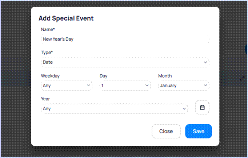
Task: Click the chevron arrow in the Year field
Action: (184, 108)
